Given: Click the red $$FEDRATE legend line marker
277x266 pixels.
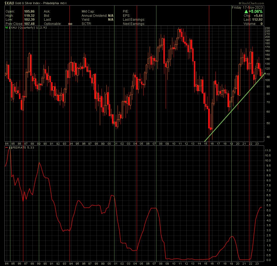Looking at the screenshot, I should click(7, 148).
